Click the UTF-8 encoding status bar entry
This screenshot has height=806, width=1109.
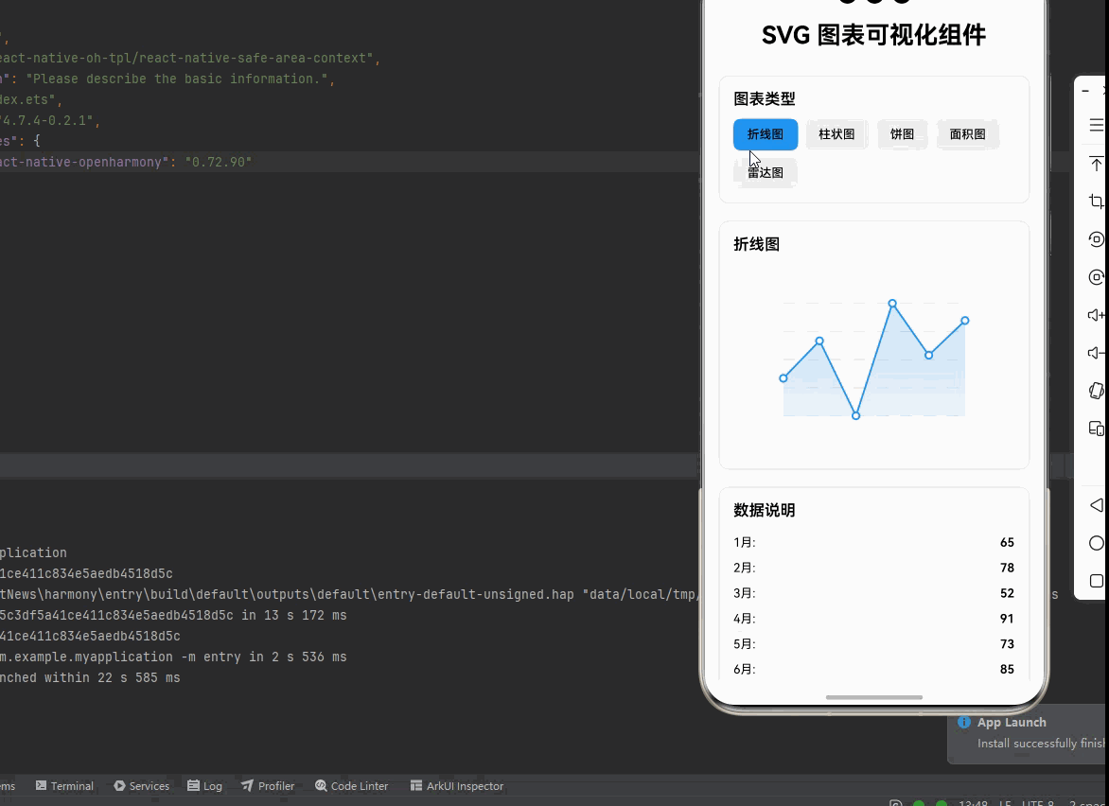click(1038, 802)
